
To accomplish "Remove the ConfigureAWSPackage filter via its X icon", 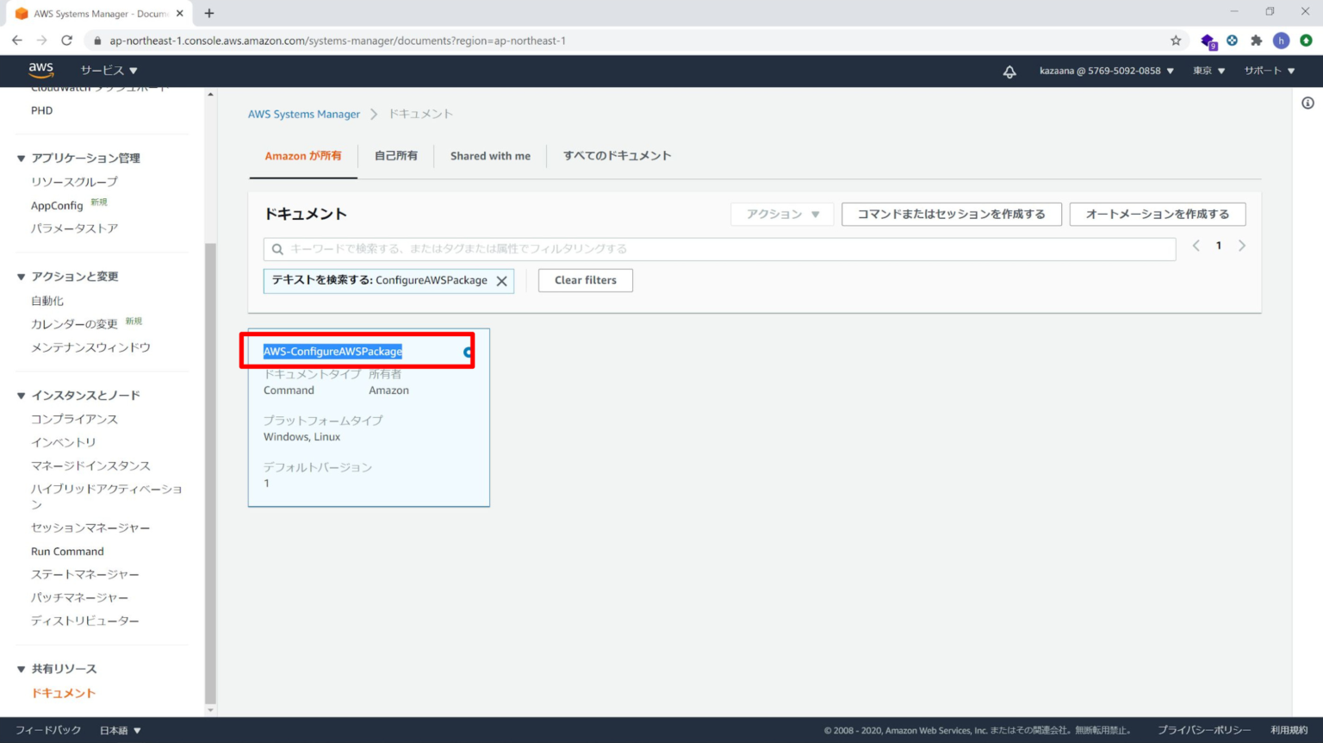I will (502, 280).
